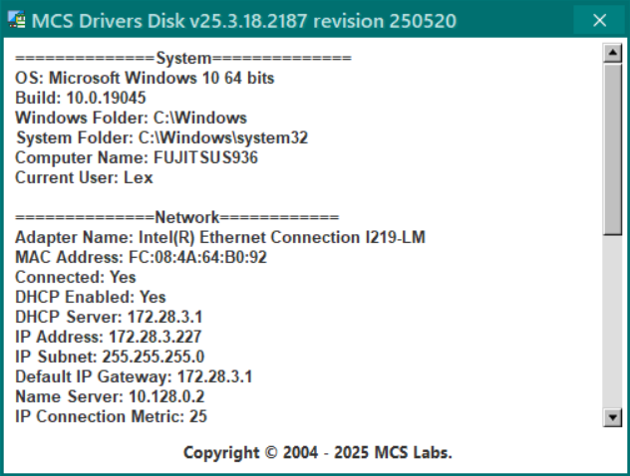Click the System section header line
The width and height of the screenshot is (630, 476).
(183, 58)
